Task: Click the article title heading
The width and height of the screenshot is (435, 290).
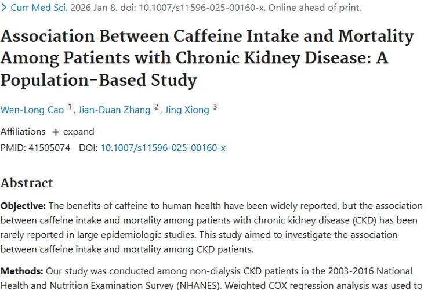Action: [207, 58]
